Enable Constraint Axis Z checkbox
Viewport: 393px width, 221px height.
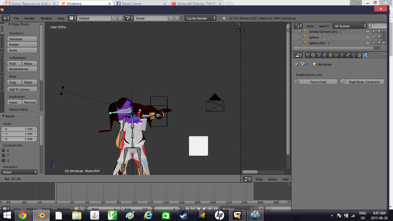click(x=3, y=161)
